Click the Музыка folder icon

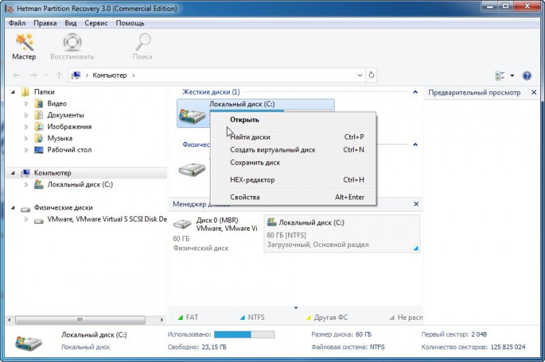coord(39,138)
